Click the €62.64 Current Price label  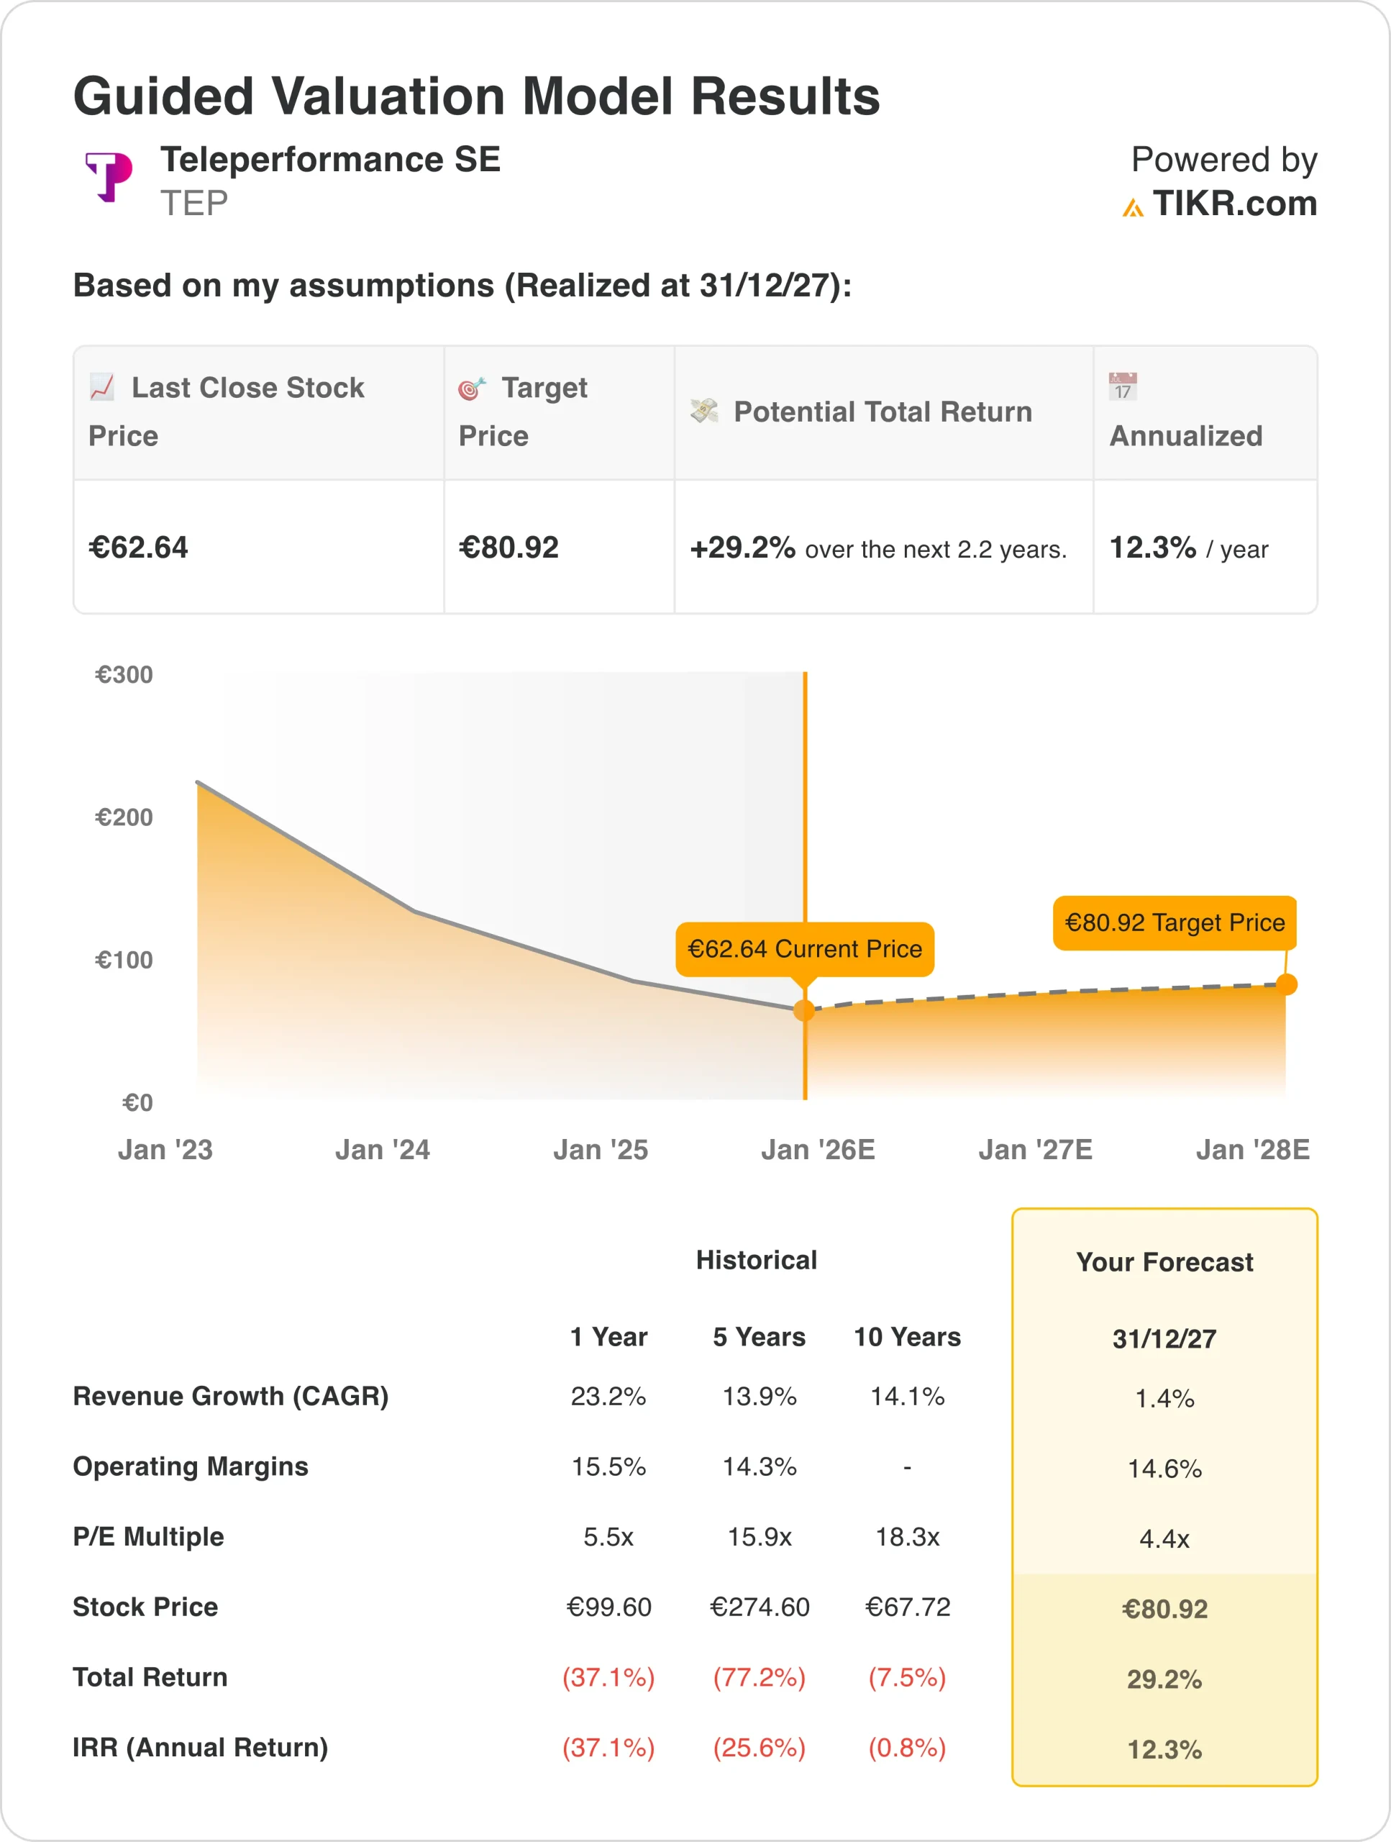[x=804, y=948]
